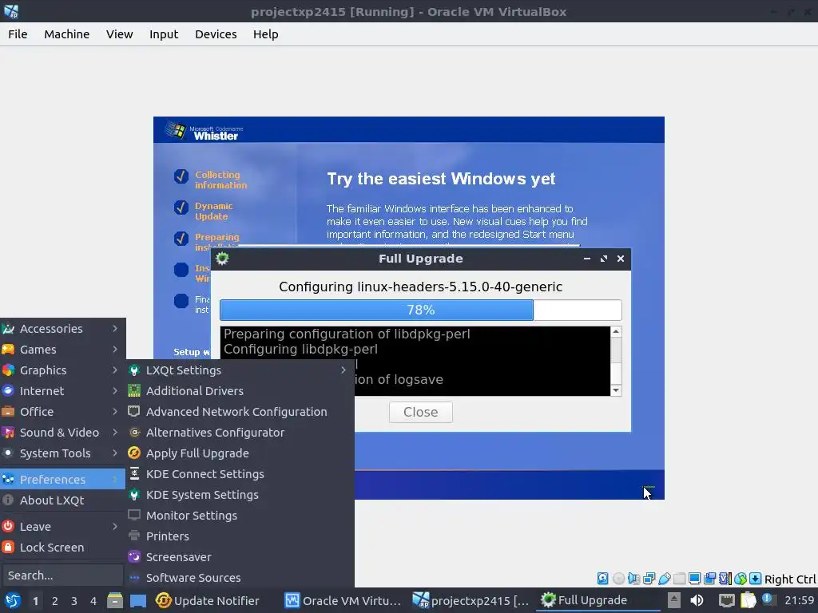Open Advanced Network Configuration
The width and height of the screenshot is (818, 613).
240,411
